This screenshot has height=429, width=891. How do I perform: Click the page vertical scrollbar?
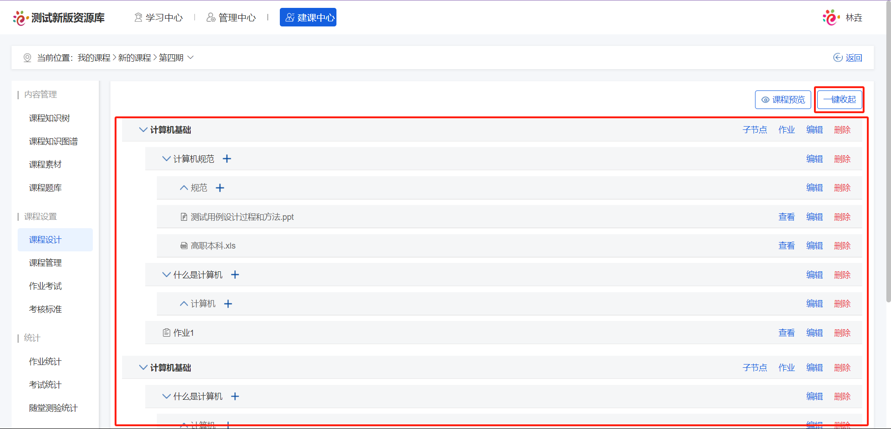pos(888,153)
